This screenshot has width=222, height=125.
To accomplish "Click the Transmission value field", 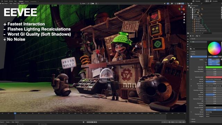I will (214, 103).
